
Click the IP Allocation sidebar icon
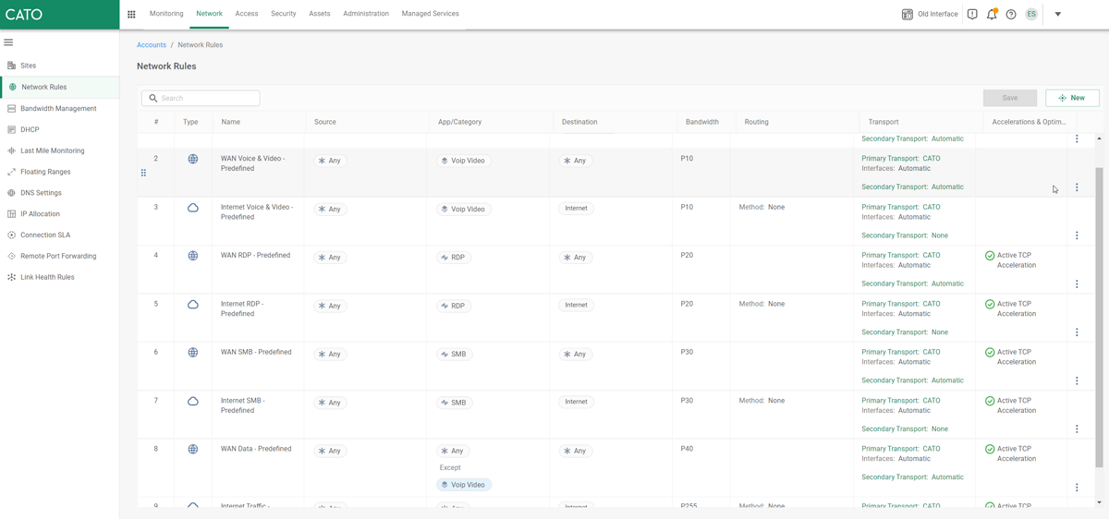coord(11,213)
